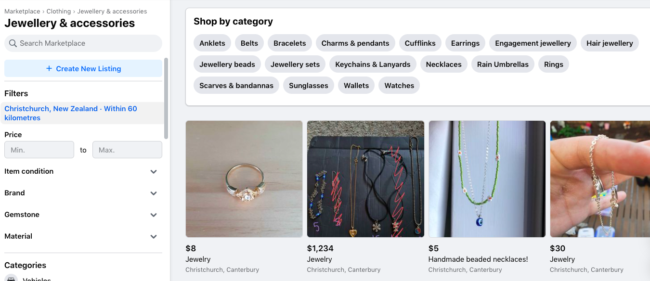Go to Marketplace breadcrumb link
Viewport: 650px width, 281px height.
[22, 11]
